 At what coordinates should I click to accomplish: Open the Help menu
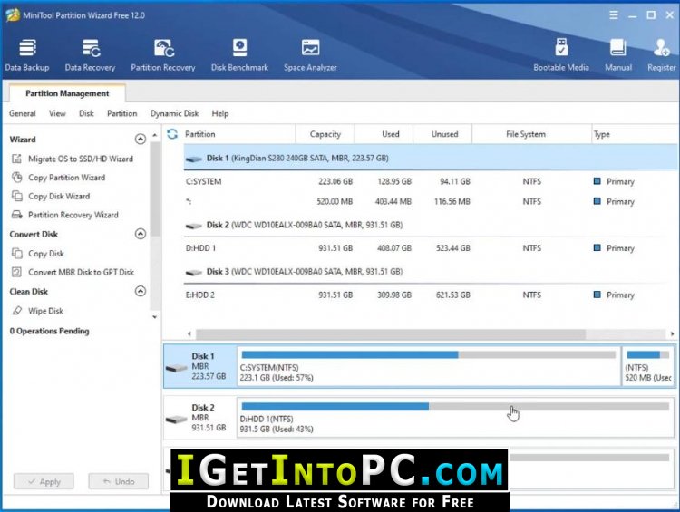point(220,113)
